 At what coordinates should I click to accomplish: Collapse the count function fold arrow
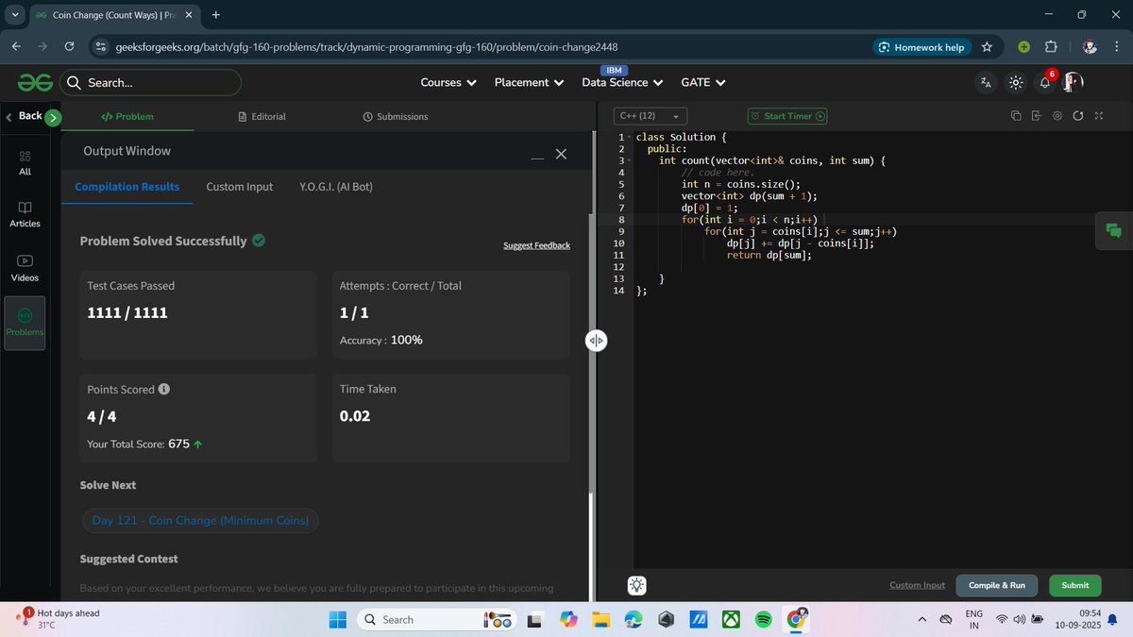click(x=629, y=161)
